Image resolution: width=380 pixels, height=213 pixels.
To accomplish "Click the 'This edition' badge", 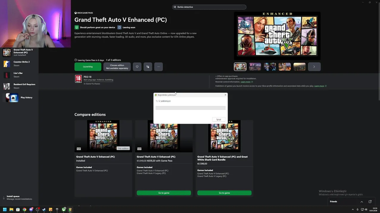I will 123,149.
